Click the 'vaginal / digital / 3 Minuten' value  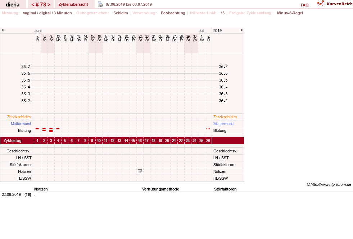pos(47,13)
